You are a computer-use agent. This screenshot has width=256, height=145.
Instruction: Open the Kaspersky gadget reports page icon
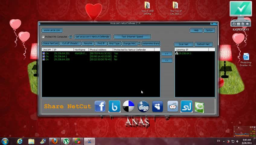tap(243, 24)
